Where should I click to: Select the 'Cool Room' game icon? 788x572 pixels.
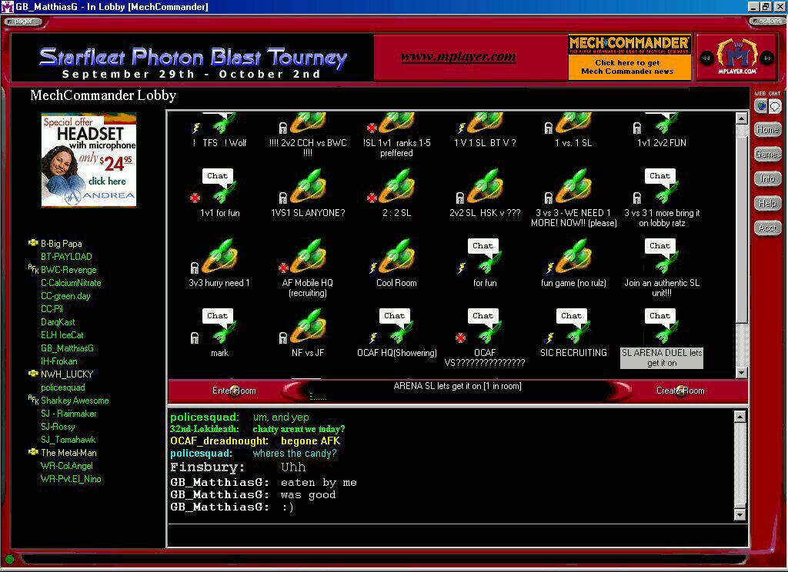coord(396,256)
